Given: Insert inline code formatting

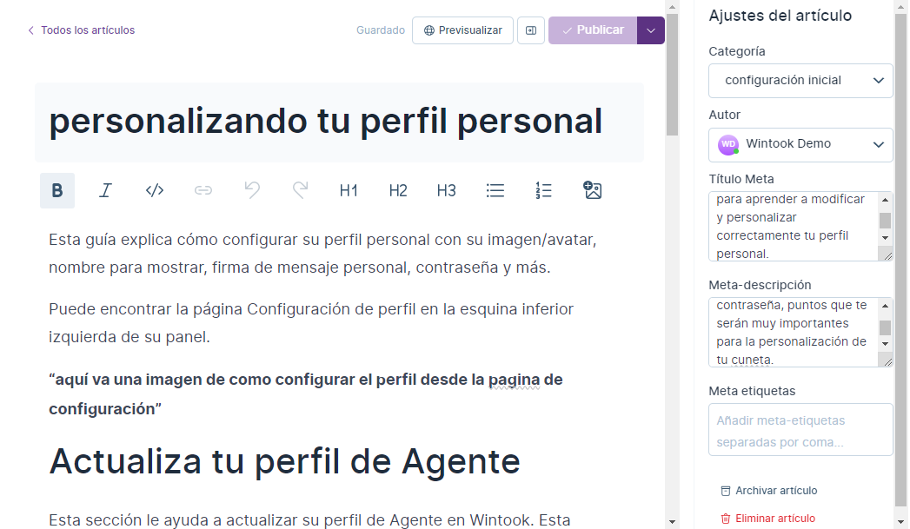Looking at the screenshot, I should click(x=155, y=190).
